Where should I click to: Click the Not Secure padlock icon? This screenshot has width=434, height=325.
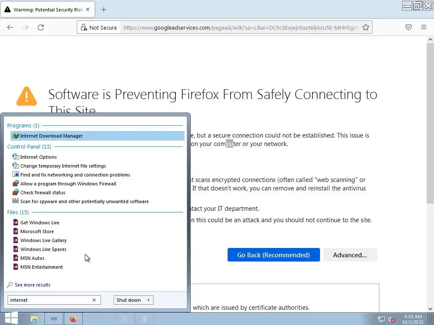pos(84,28)
